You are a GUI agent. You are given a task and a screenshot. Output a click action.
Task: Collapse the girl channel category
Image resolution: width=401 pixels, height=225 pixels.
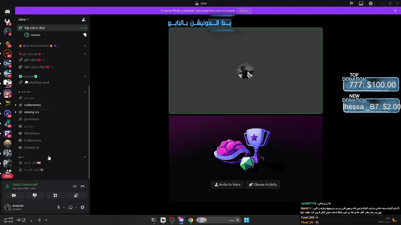coord(32,54)
